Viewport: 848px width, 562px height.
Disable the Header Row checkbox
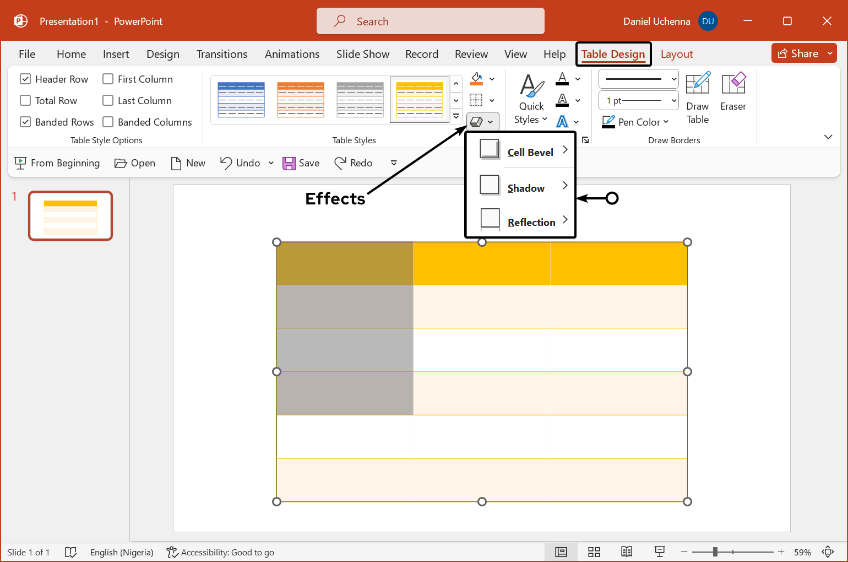point(25,79)
